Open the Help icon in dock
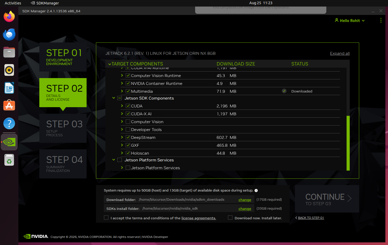 pyautogui.click(x=9, y=123)
